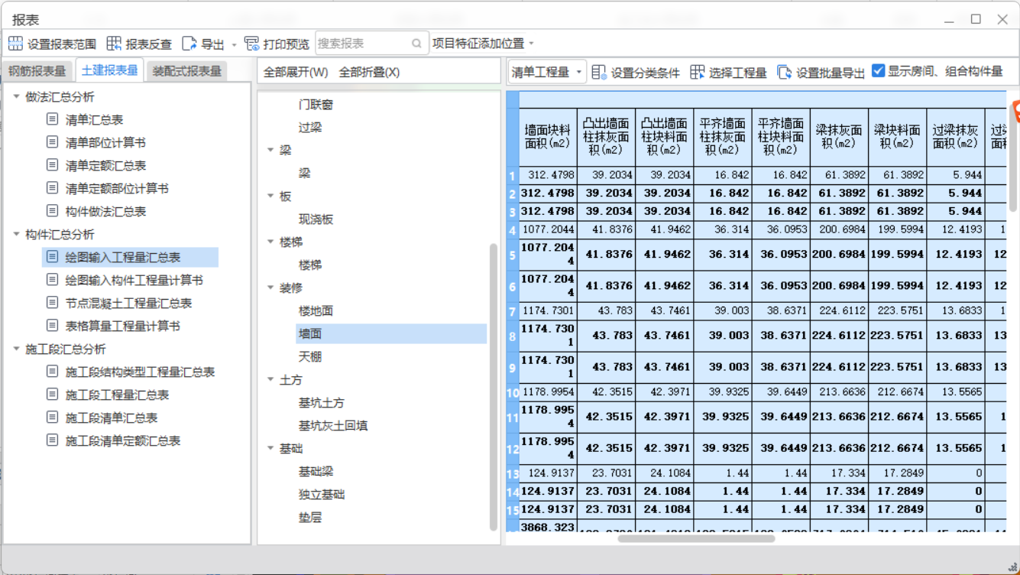1020x575 pixels.
Task: Select 墙面 in component tree
Action: pyautogui.click(x=310, y=333)
